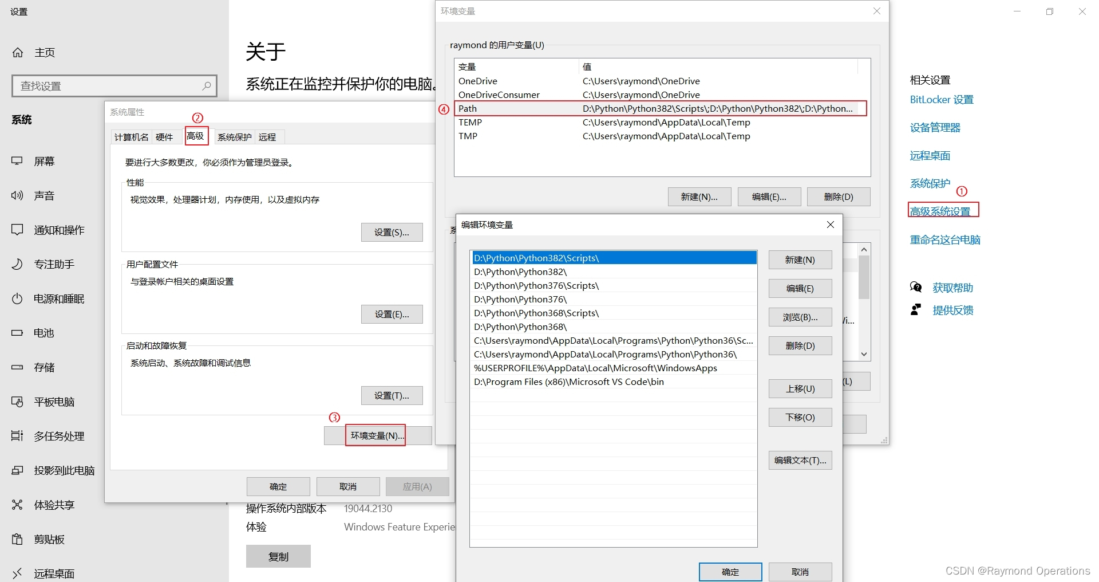Image resolution: width=1099 pixels, height=582 pixels.
Task: Click system variables scrollbar down arrow
Action: (x=864, y=354)
